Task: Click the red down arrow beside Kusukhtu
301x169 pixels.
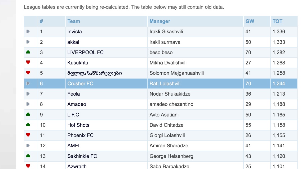Action: pos(28,63)
